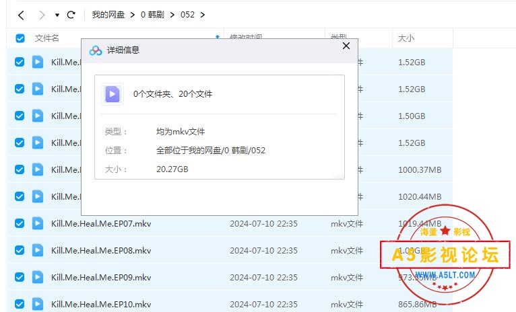This screenshot has height=312, width=516.
Task: Uncheck the 1020.44MB file row checkbox
Action: (x=20, y=197)
